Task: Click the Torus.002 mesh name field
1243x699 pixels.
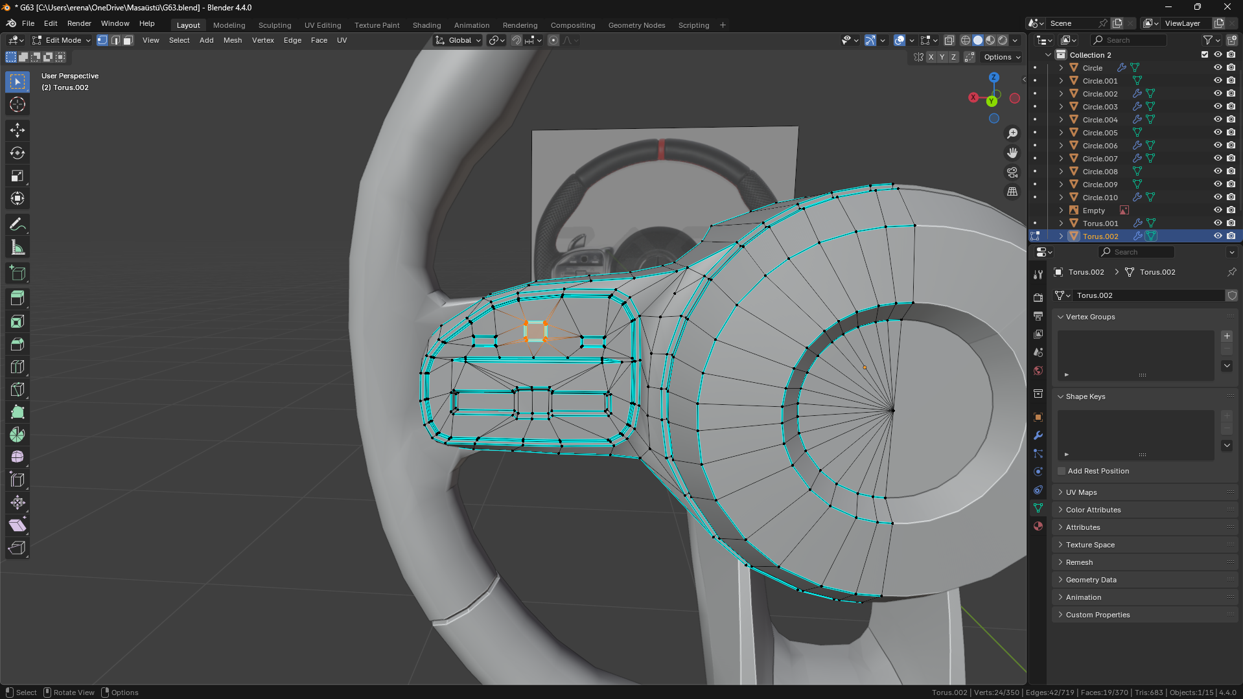Action: pyautogui.click(x=1147, y=295)
